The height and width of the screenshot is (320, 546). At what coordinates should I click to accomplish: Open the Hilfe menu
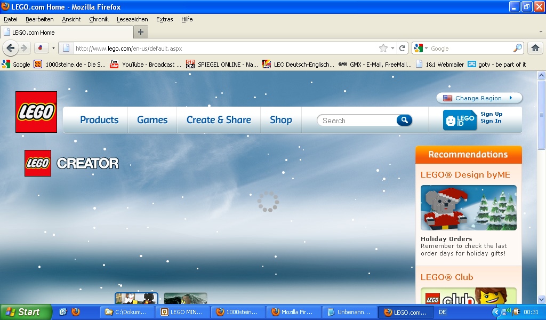187,19
